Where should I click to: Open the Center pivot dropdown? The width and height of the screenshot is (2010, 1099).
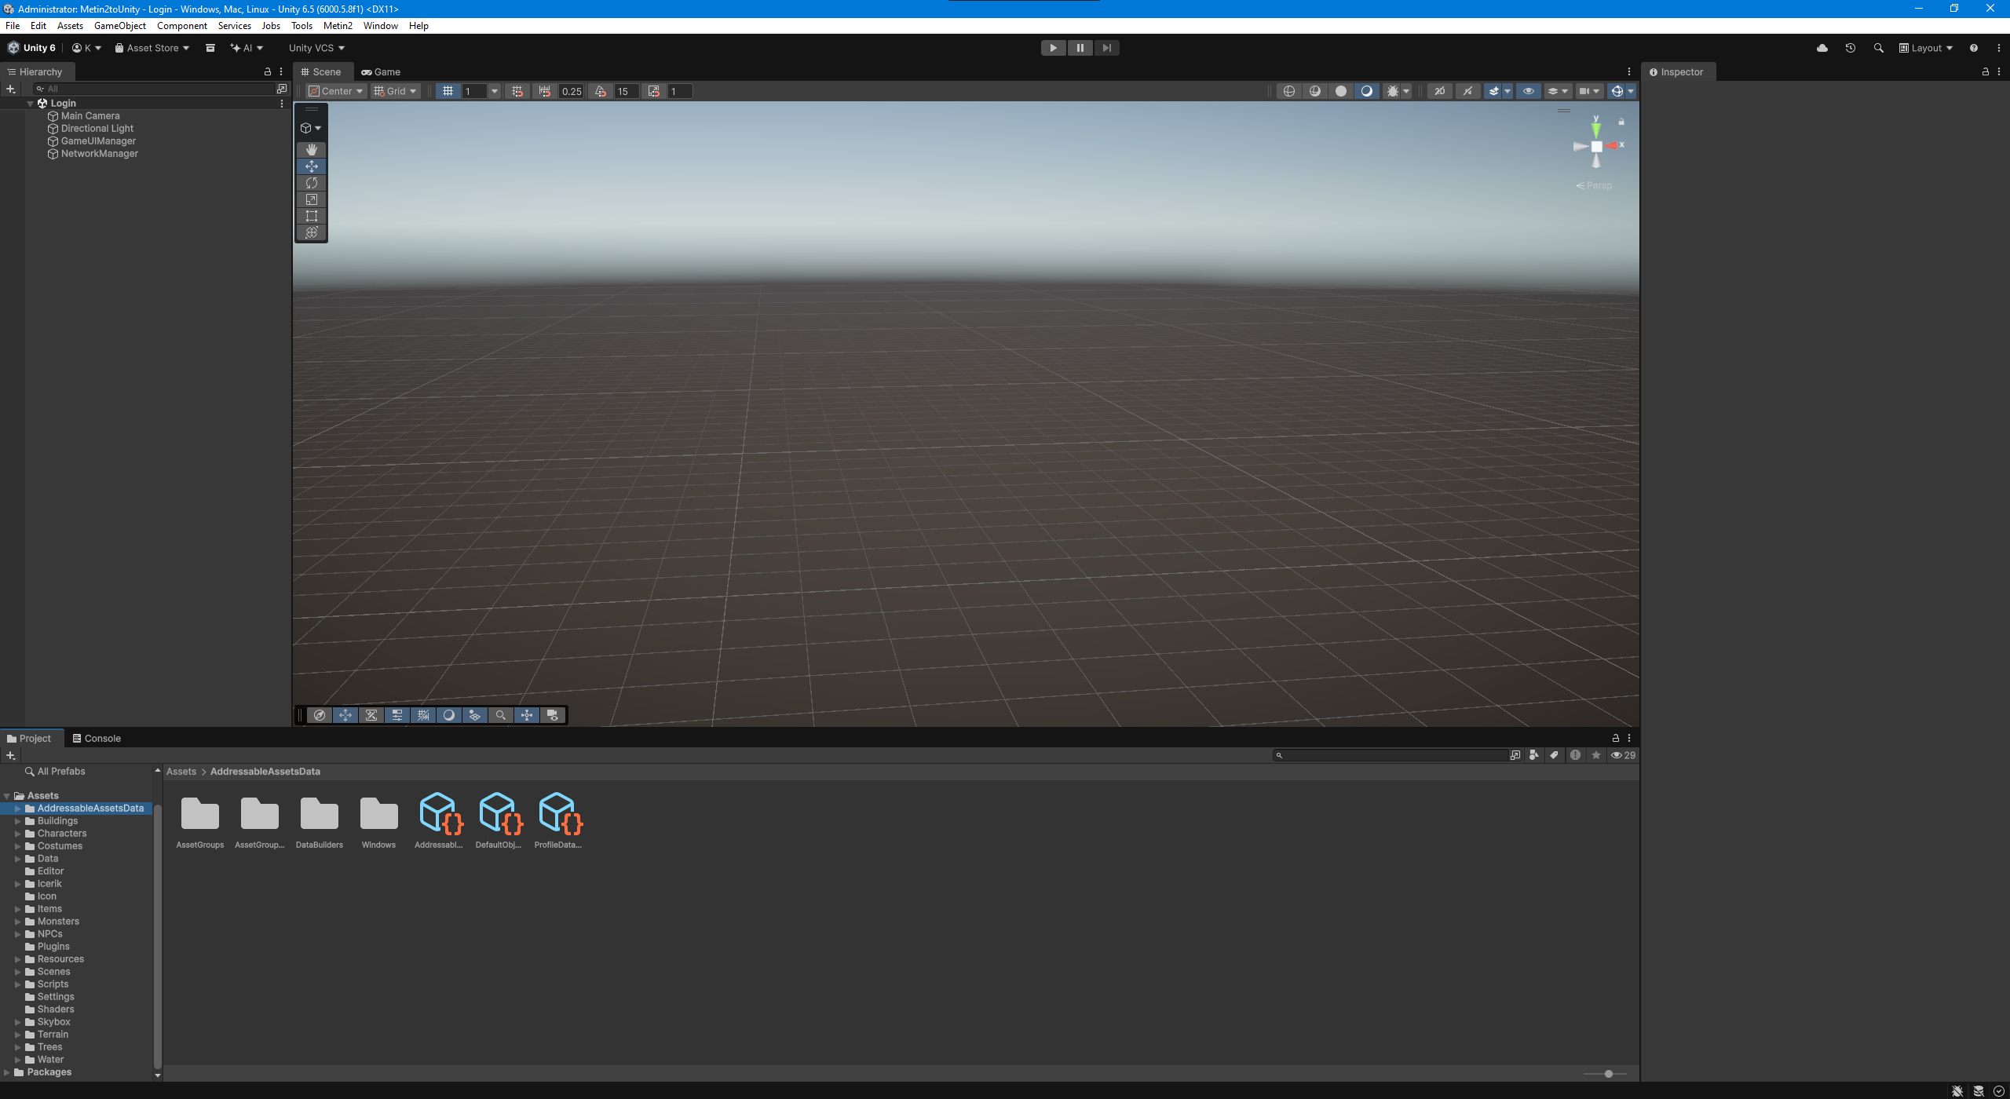pyautogui.click(x=336, y=91)
